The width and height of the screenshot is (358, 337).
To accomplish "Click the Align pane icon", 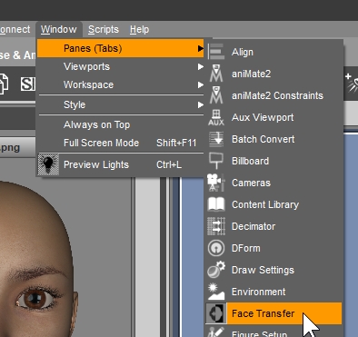I will coord(216,52).
